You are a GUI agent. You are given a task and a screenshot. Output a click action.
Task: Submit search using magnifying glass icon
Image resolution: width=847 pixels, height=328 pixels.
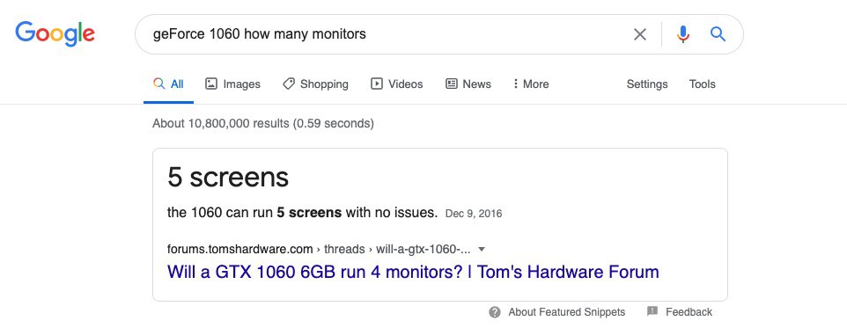pos(718,34)
